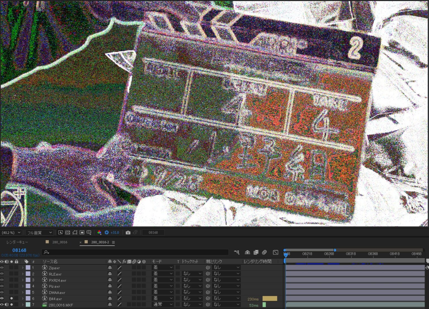This screenshot has width=429, height=309.
Task: Mute audio of 280_0016.MXF layer
Action: click(x=7, y=305)
